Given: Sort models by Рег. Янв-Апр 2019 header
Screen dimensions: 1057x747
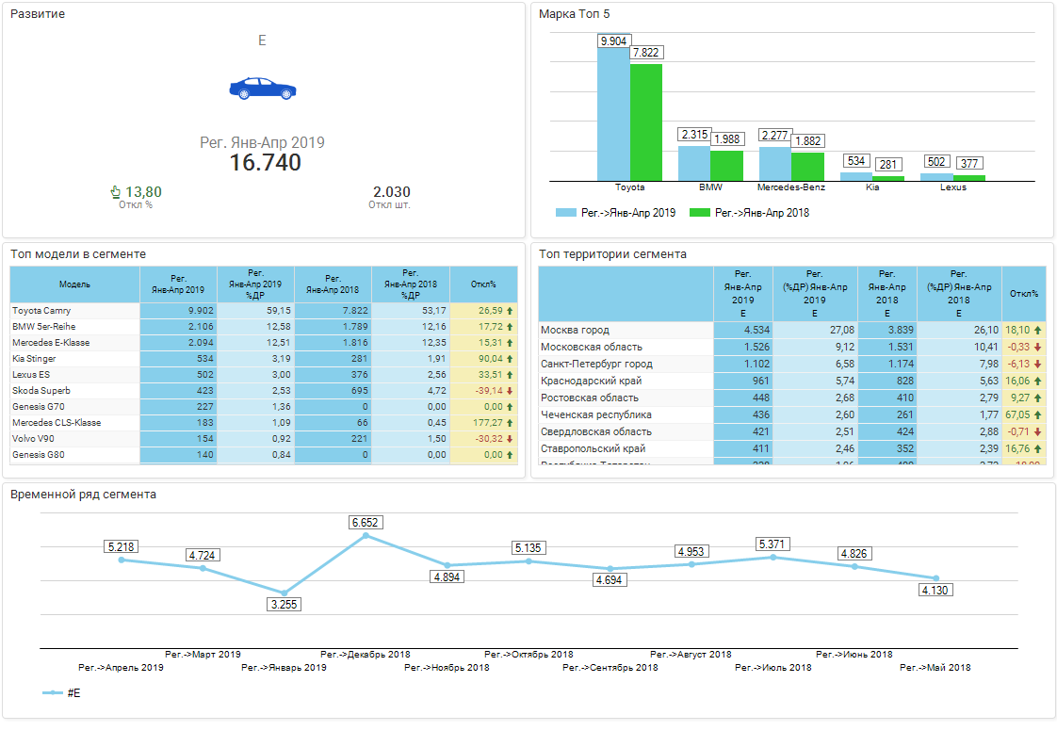Looking at the screenshot, I should pos(178,284).
